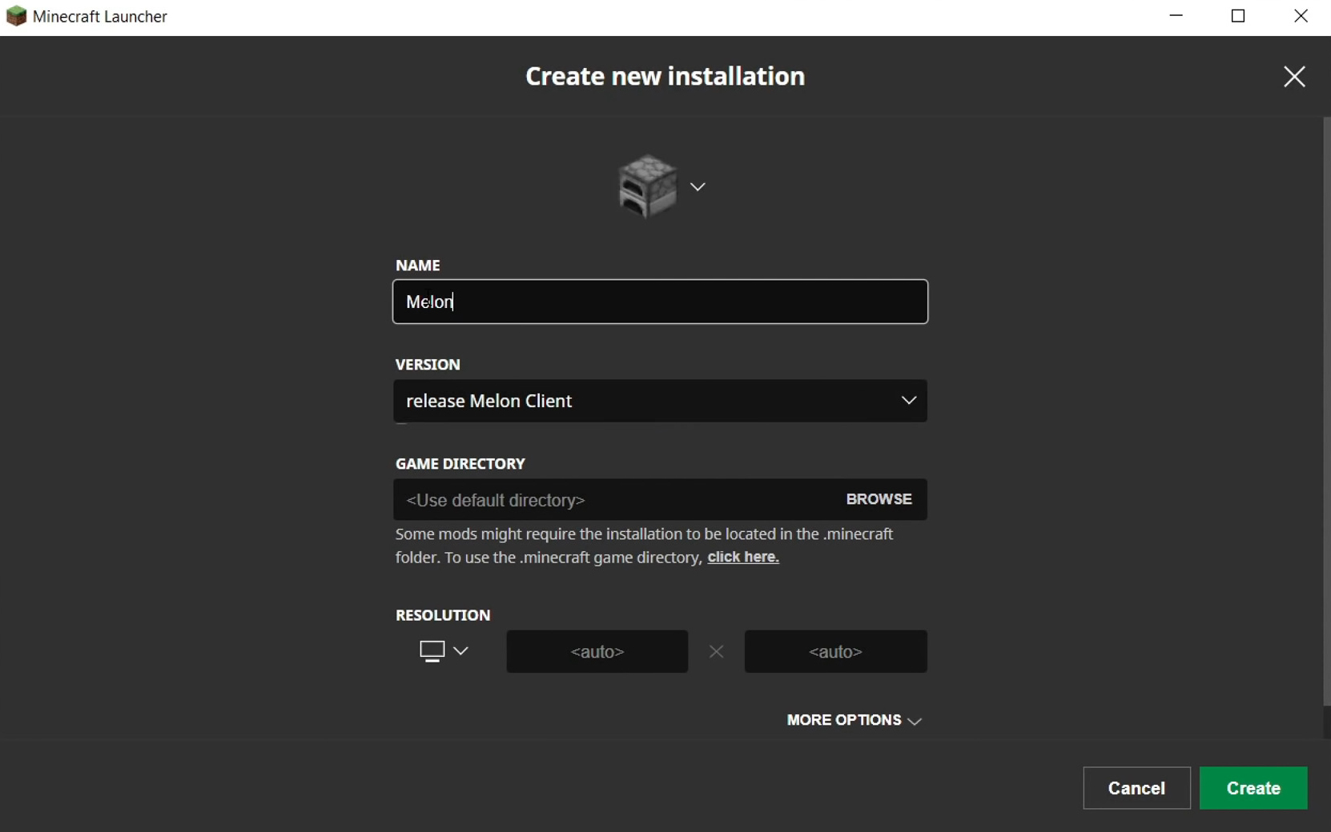This screenshot has width=1331, height=832.
Task: Click the Minecraft Launcher title bar icon
Action: (x=16, y=17)
